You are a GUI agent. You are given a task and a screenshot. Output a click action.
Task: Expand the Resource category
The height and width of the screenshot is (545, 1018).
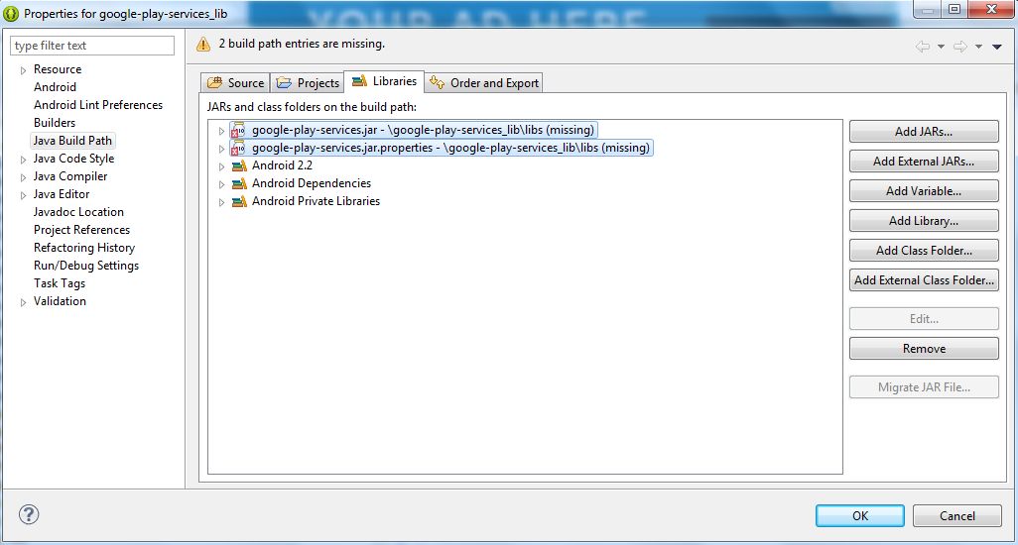[x=24, y=70]
